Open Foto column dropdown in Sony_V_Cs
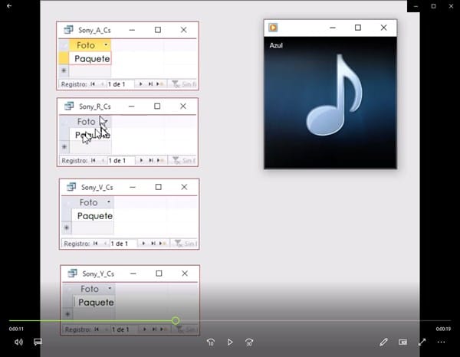Viewport: 460px width, 357px height. pyautogui.click(x=109, y=202)
